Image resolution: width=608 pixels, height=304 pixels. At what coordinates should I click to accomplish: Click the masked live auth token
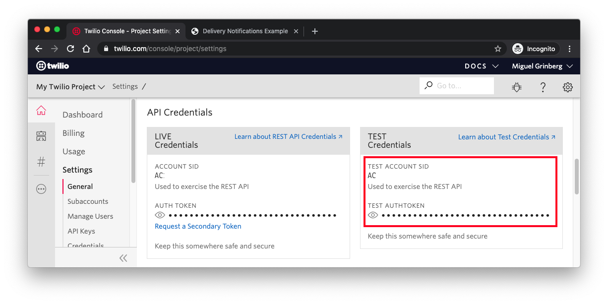(x=252, y=215)
